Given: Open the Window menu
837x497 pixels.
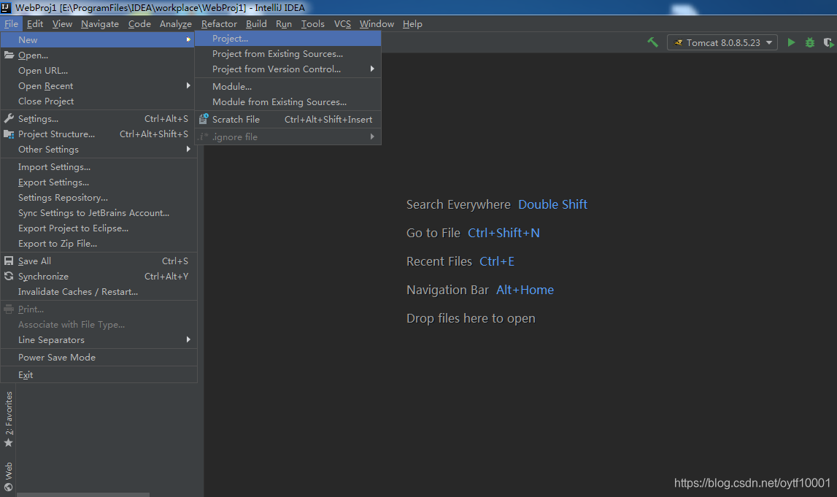Looking at the screenshot, I should tap(377, 23).
